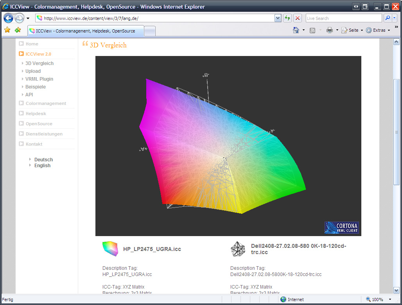Click the RSS feeds icon

pyautogui.click(x=312, y=30)
